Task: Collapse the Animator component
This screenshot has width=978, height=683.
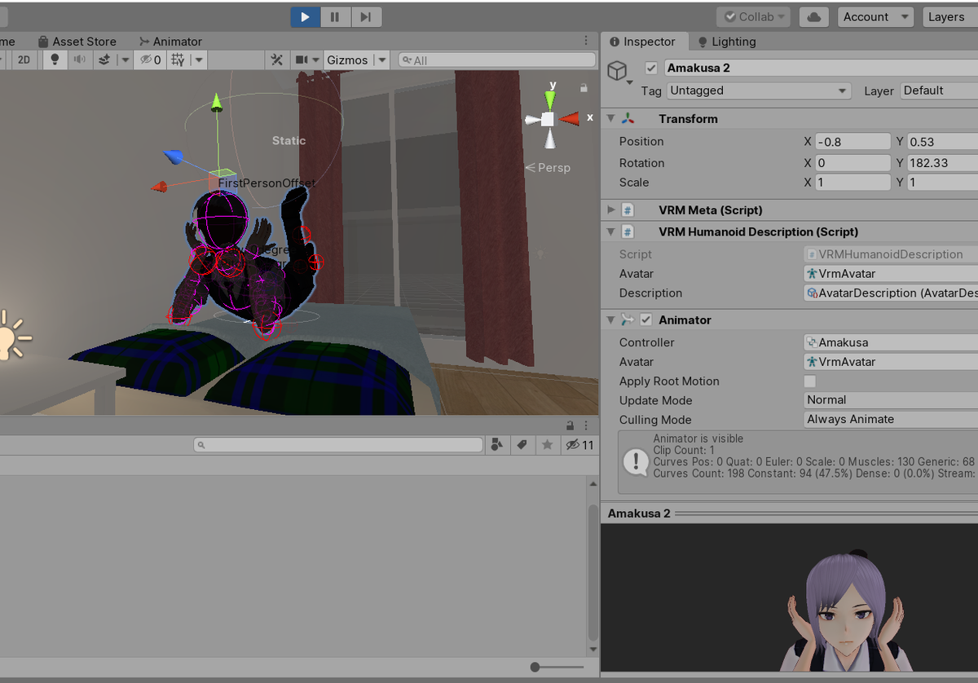Action: point(611,319)
